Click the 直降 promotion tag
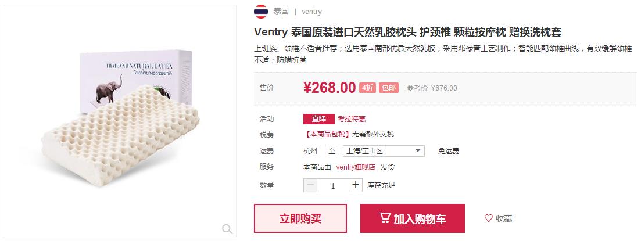 pyautogui.click(x=319, y=119)
